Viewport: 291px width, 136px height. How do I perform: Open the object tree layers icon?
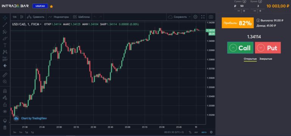[5, 121]
